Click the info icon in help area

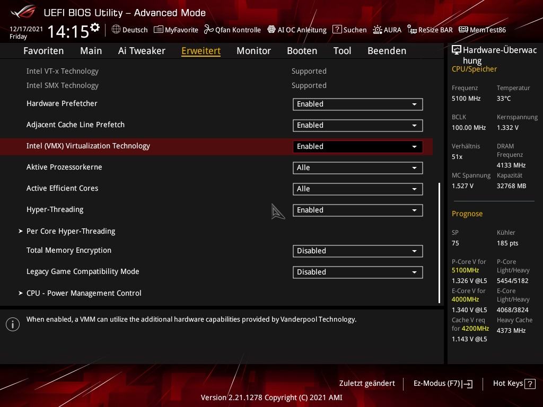pos(13,324)
